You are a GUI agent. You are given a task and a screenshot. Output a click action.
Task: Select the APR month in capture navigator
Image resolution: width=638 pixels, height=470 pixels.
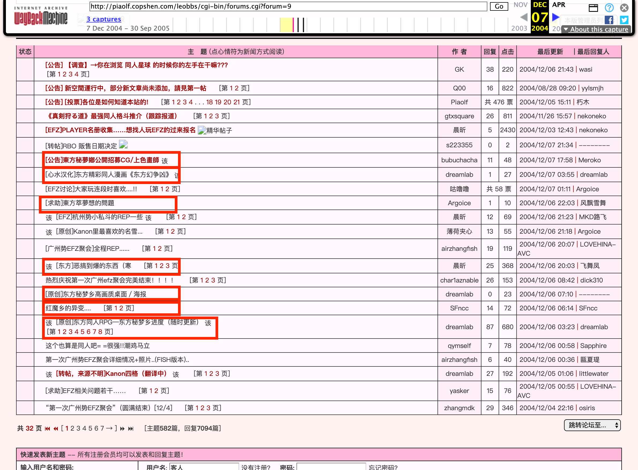click(x=559, y=5)
